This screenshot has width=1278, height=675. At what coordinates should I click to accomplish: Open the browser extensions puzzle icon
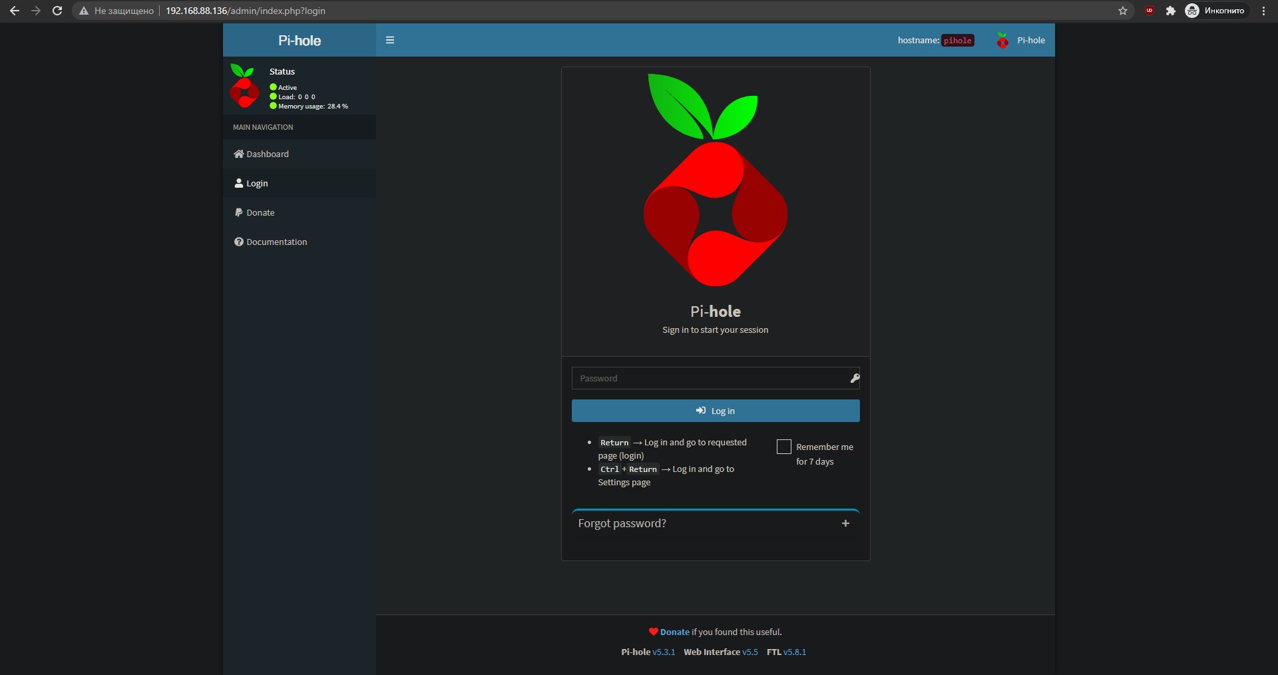pyautogui.click(x=1171, y=11)
